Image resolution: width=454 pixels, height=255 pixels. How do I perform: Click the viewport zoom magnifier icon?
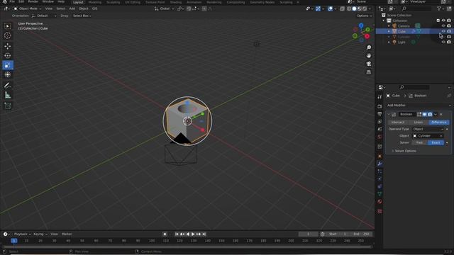click(369, 47)
